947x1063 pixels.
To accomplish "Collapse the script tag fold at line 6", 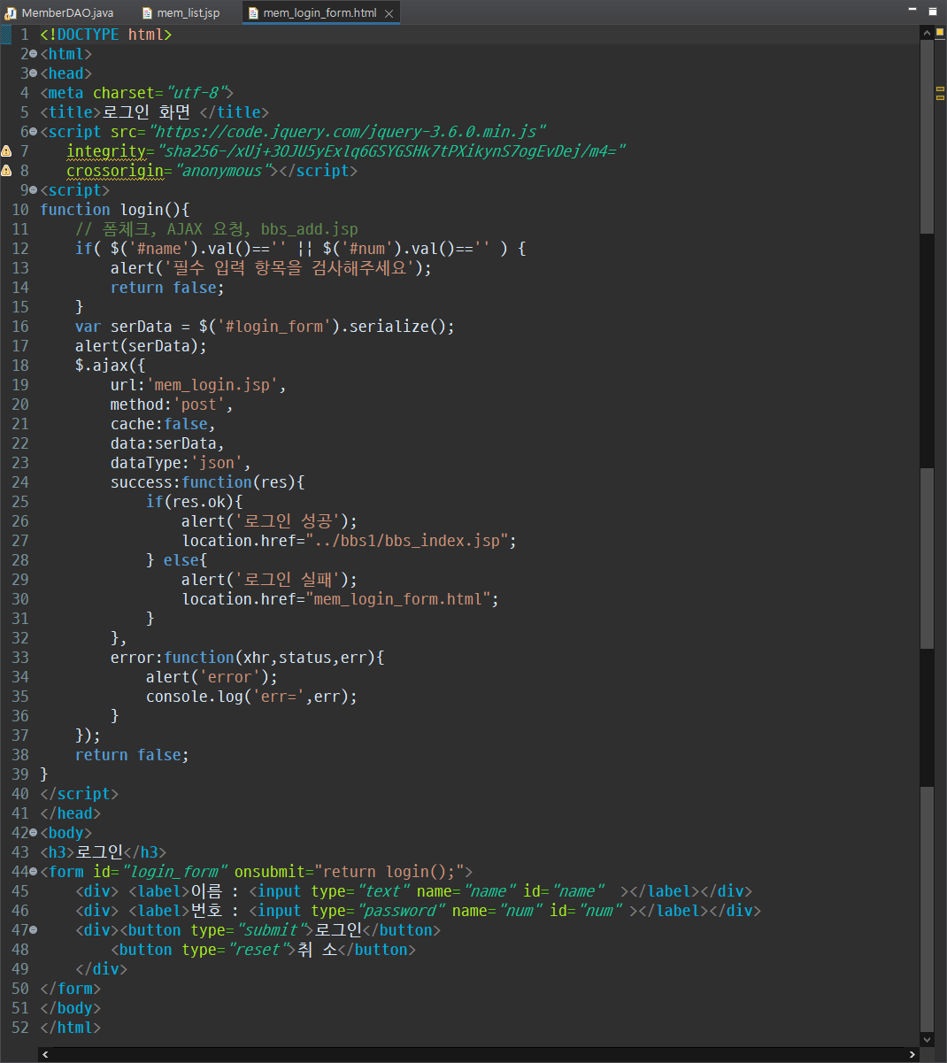I will click(33, 132).
